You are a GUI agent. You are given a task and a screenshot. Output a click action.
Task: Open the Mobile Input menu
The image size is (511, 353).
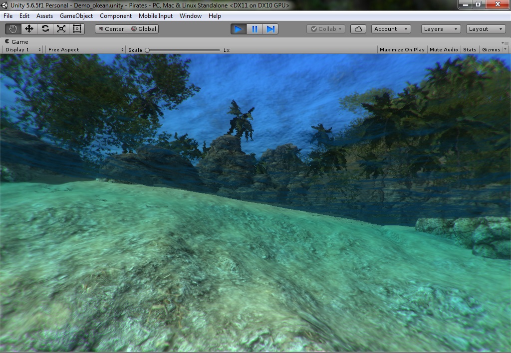pos(156,16)
